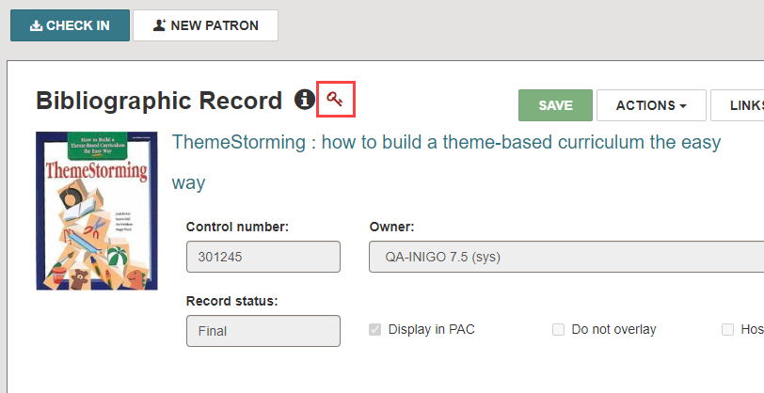Open the Record status Final dropdown
Screen dimensions: 764x393
click(x=263, y=331)
